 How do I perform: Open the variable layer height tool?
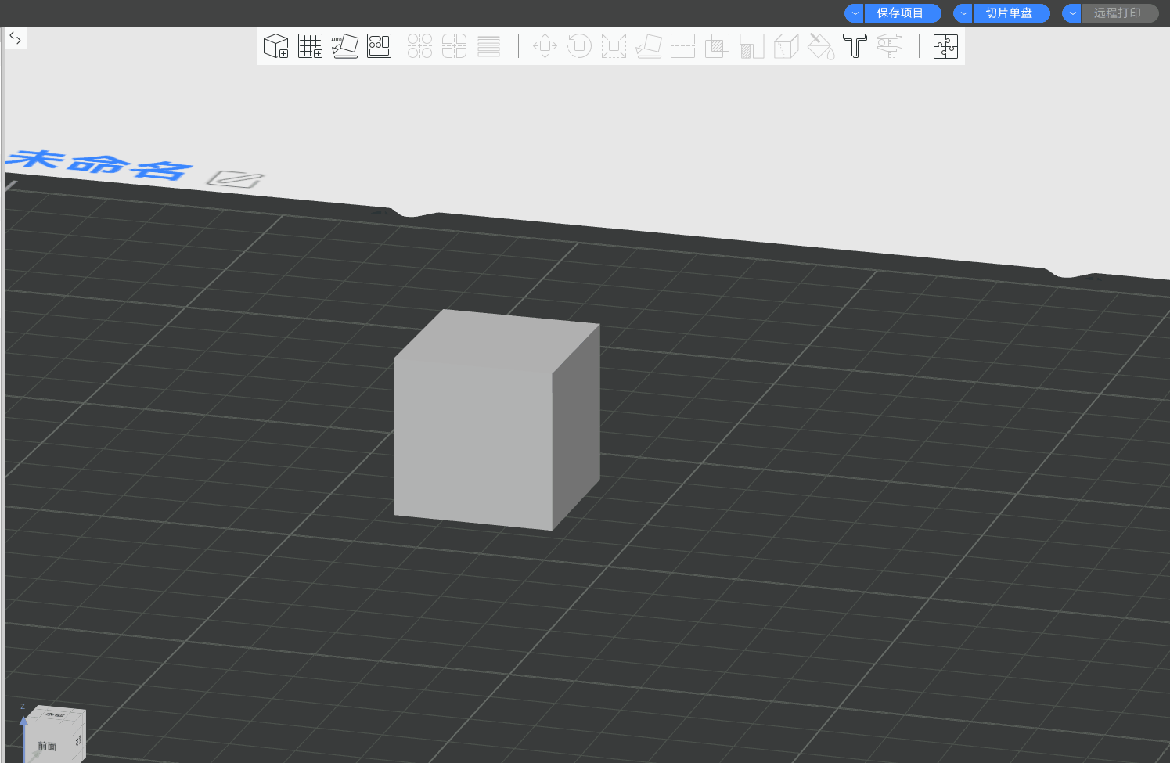488,46
